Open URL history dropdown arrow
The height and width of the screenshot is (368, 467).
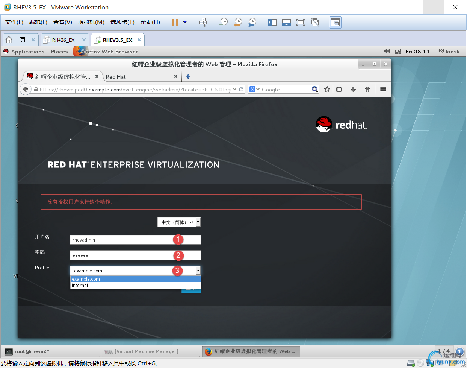pos(234,89)
